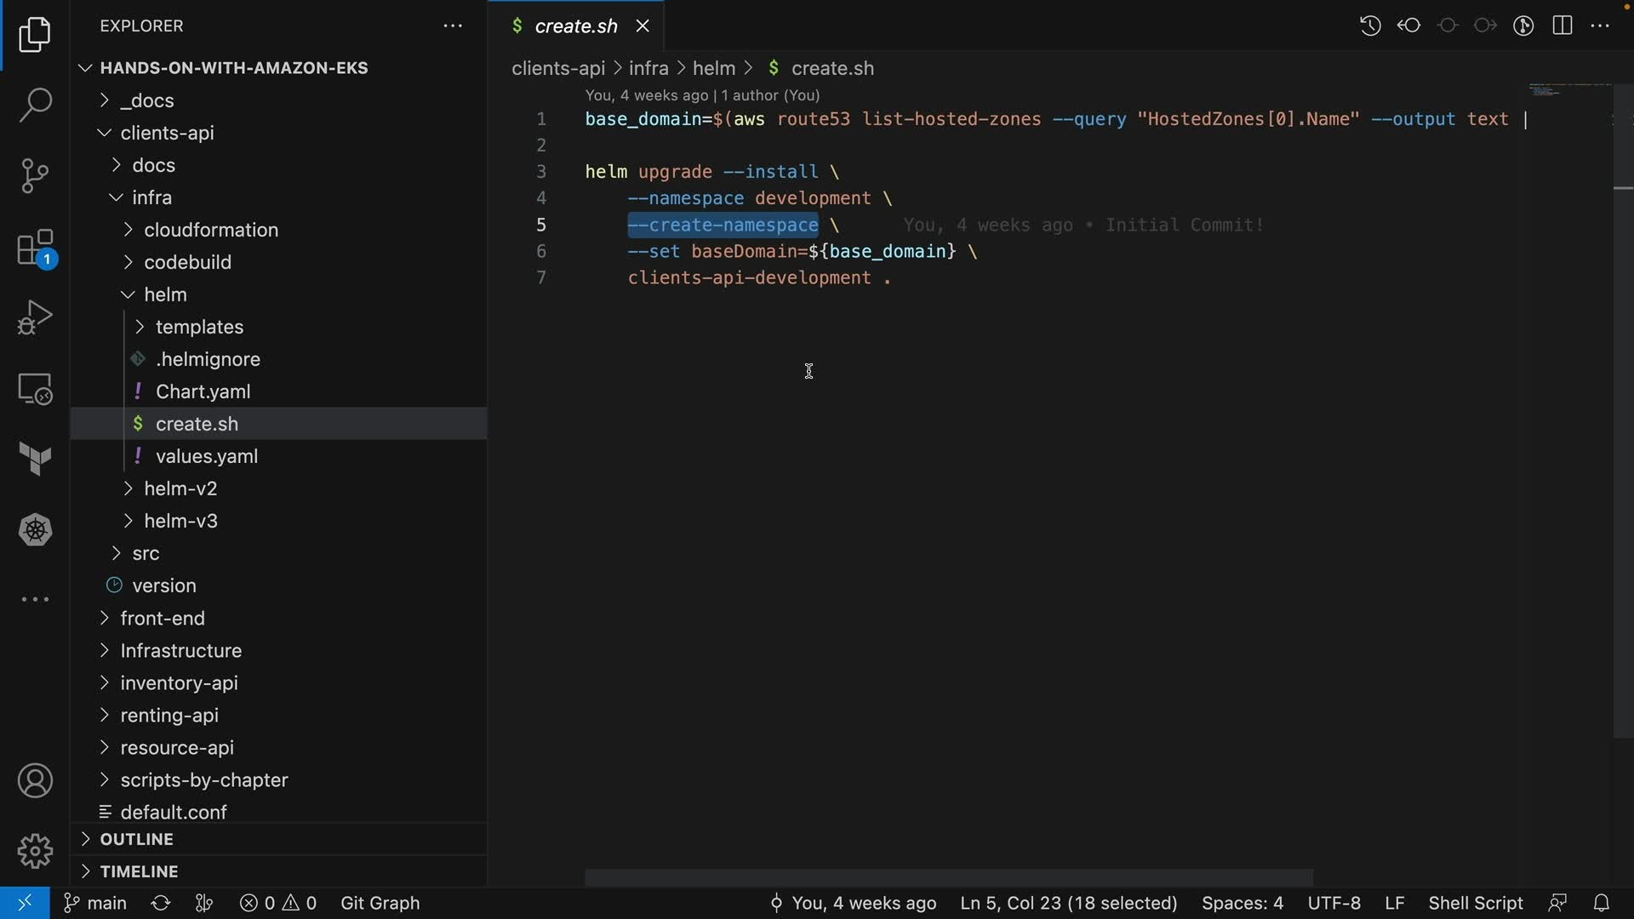This screenshot has width=1634, height=919.
Task: Collapse the clients-api folder
Action: [167, 133]
